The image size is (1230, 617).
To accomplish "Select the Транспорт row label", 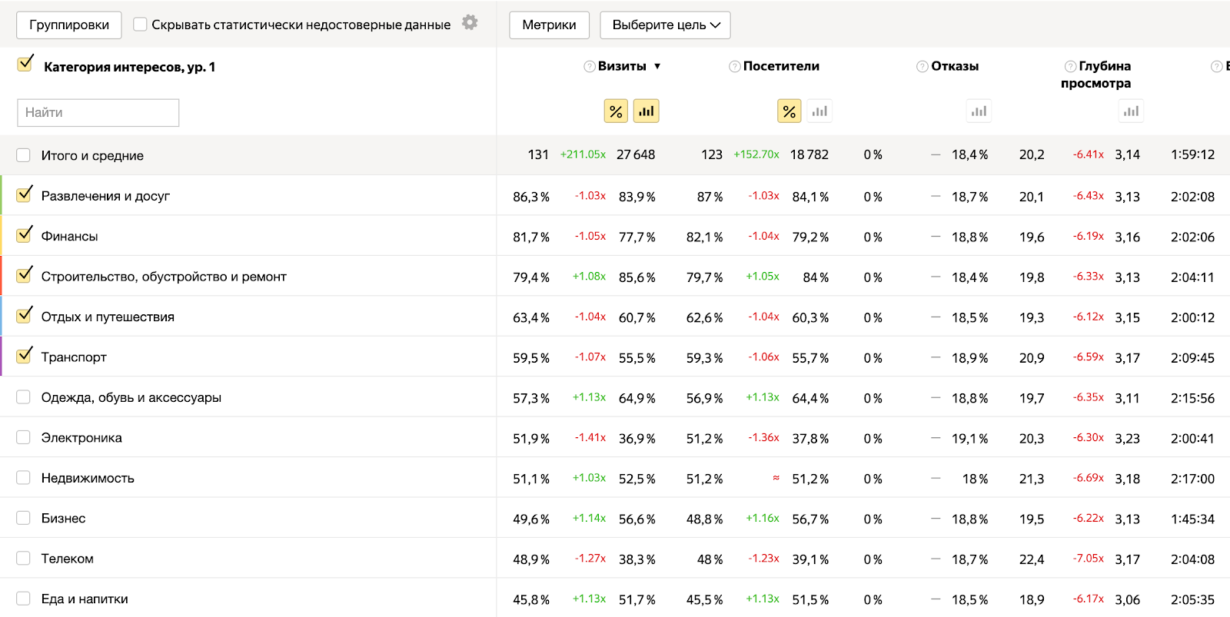I will tap(74, 357).
